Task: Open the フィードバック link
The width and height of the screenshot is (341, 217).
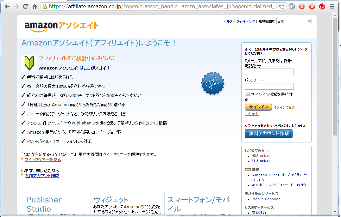Action: [245, 21]
